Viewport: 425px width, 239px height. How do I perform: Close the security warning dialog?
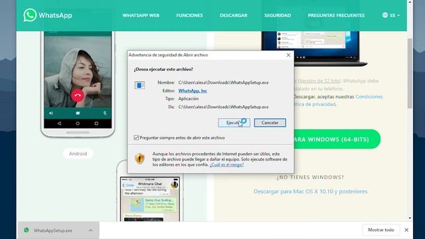point(288,55)
